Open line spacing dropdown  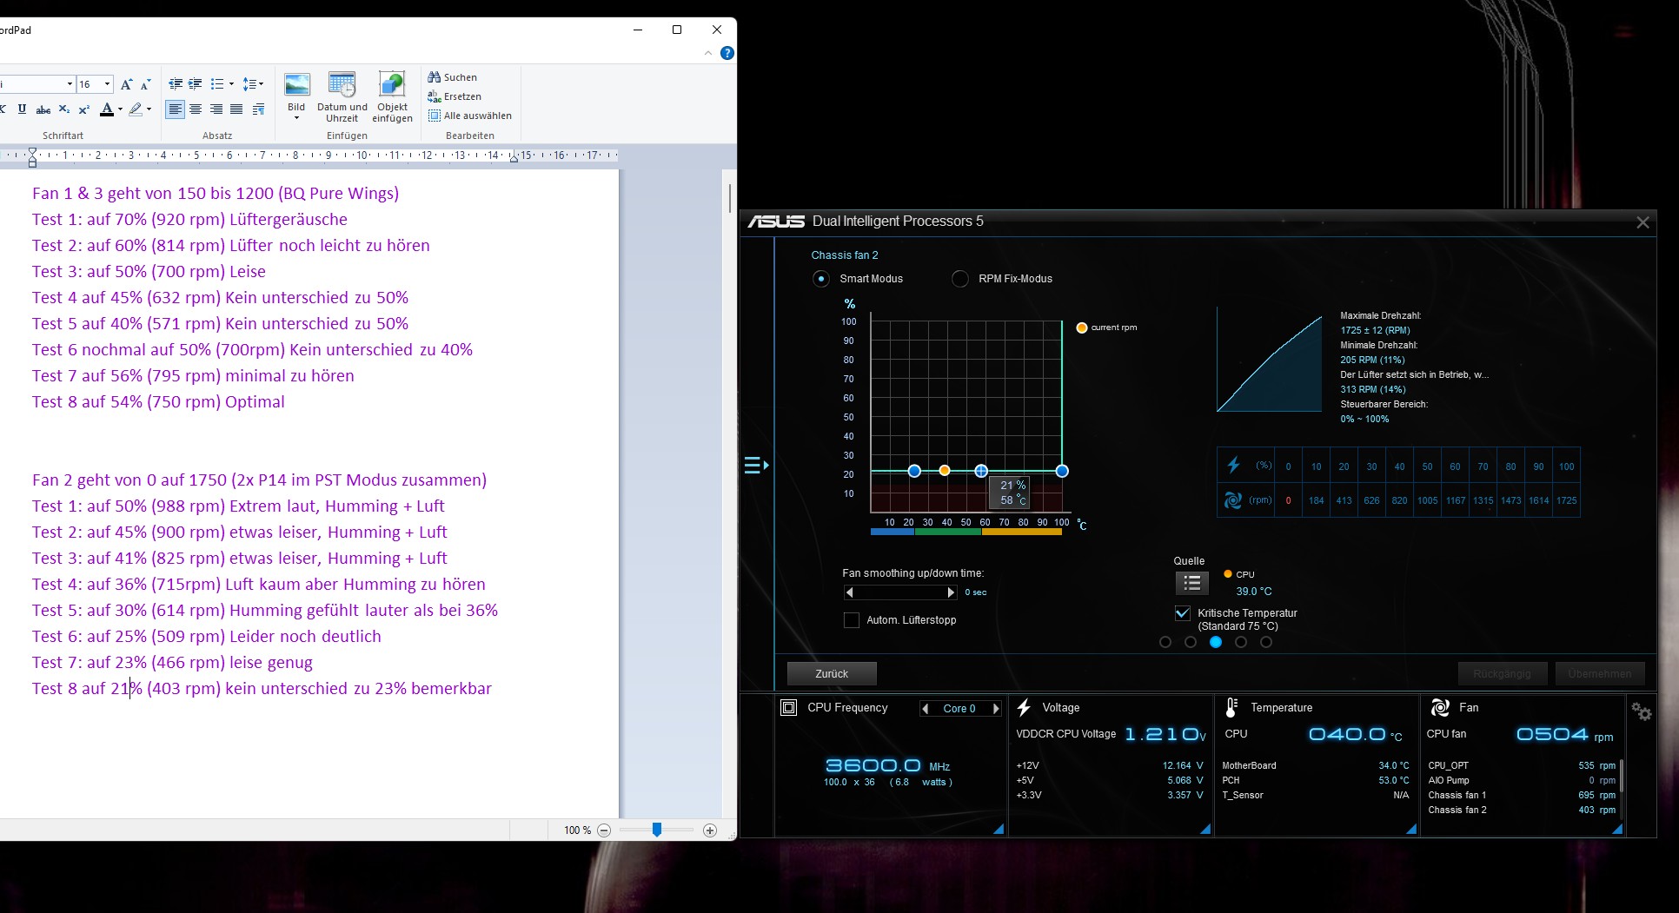coord(253,84)
